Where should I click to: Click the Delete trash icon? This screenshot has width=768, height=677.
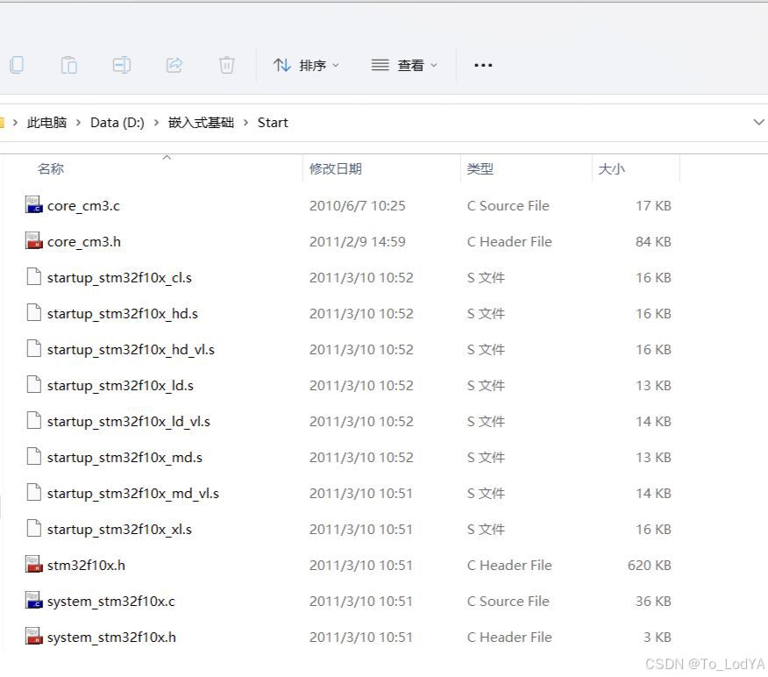click(227, 65)
